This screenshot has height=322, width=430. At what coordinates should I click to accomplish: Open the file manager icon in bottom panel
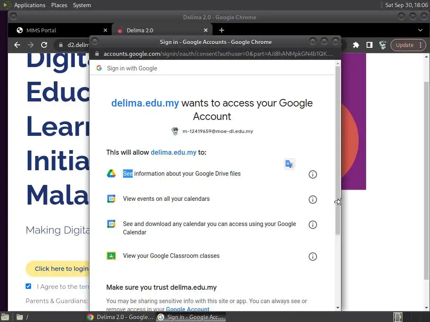pos(19,317)
